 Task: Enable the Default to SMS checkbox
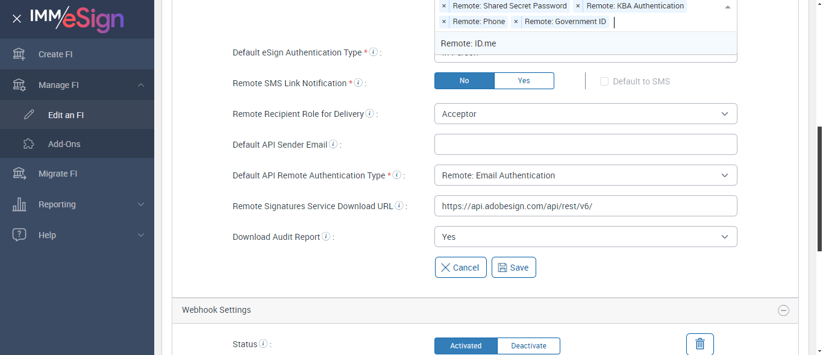click(604, 81)
